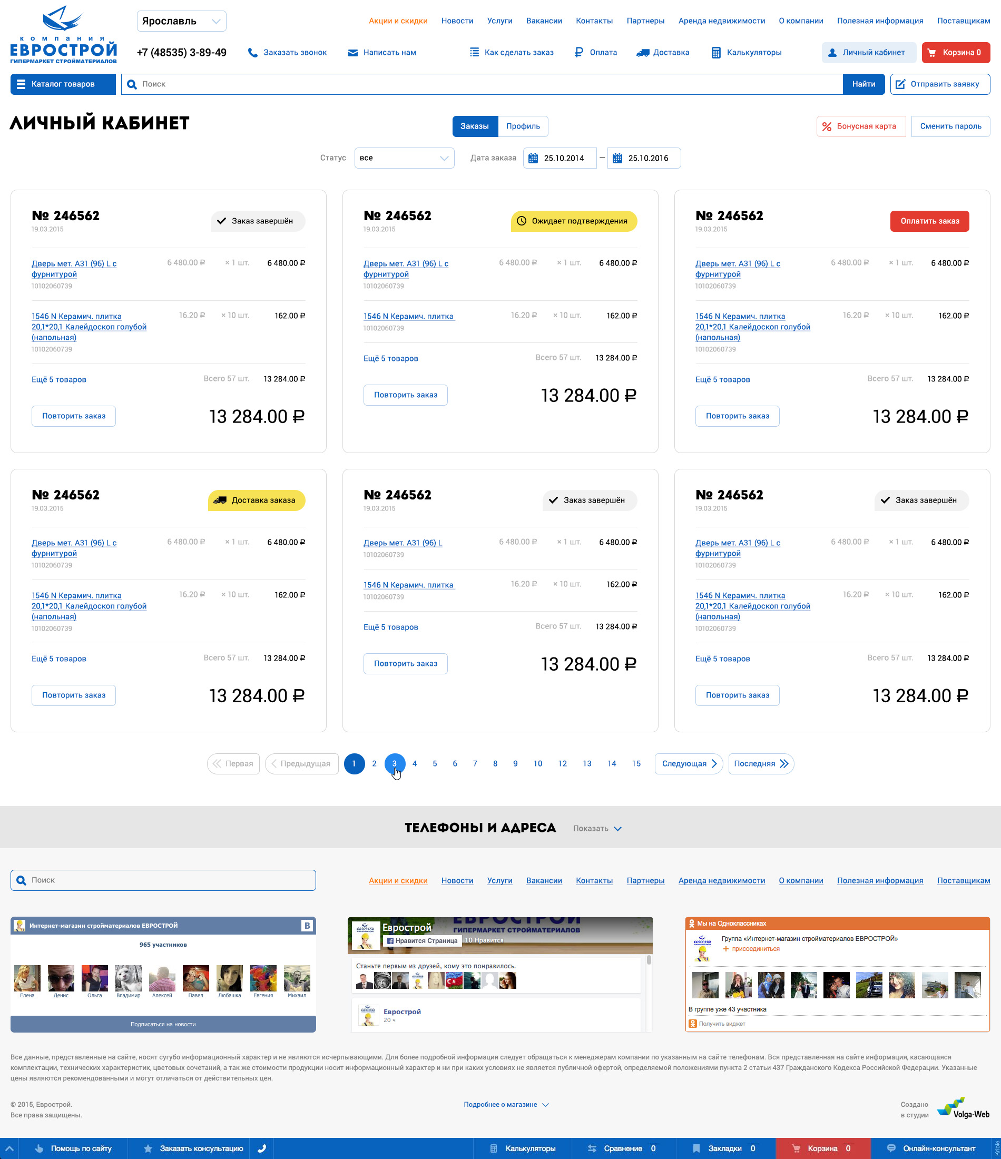
Task: Click Подписаться на новости in the VK widget
Action: 163,1024
